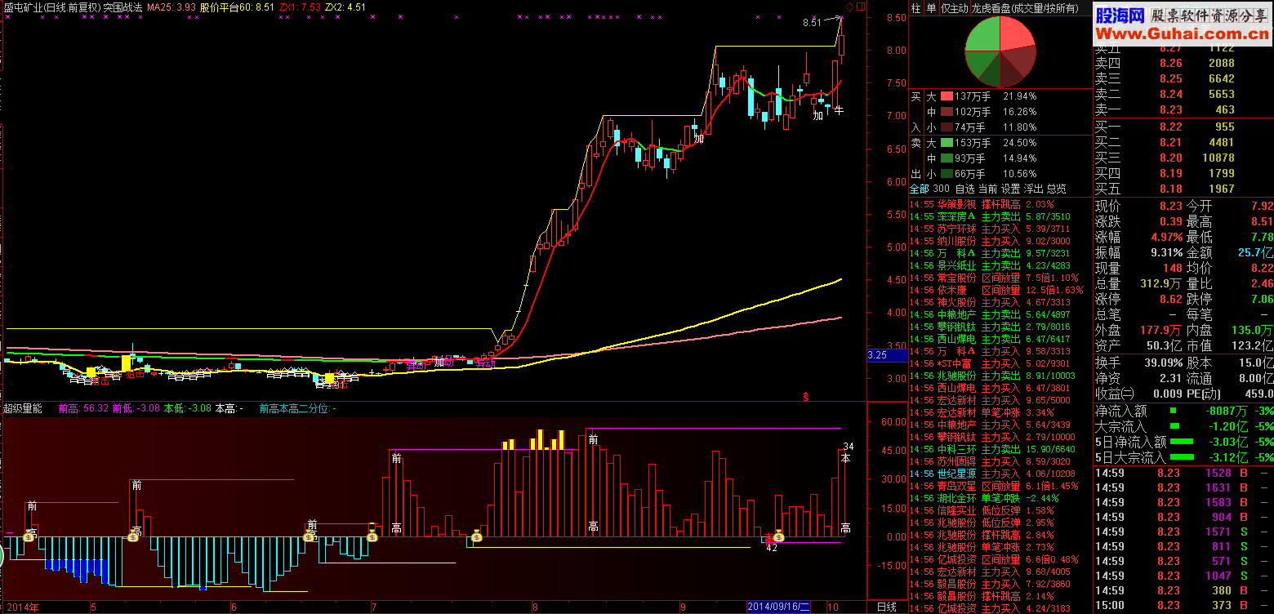Click the MA25: 3.93 label

pos(171,7)
